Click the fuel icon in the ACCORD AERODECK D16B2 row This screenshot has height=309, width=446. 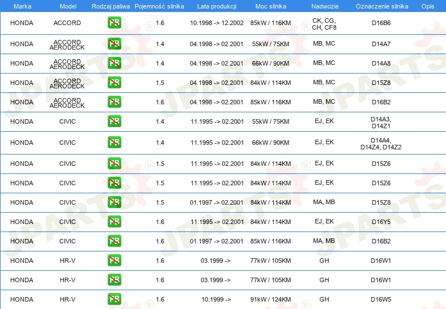pos(114,102)
